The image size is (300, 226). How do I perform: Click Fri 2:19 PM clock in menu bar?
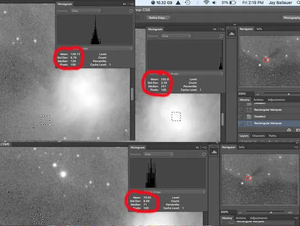(x=253, y=3)
